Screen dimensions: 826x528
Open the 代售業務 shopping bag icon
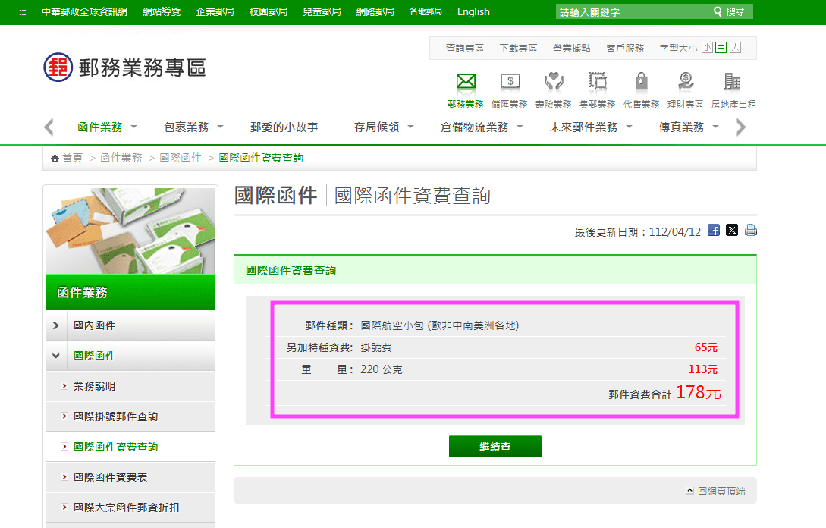point(641,82)
